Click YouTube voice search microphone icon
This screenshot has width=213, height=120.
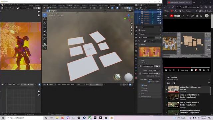(x=188, y=16)
